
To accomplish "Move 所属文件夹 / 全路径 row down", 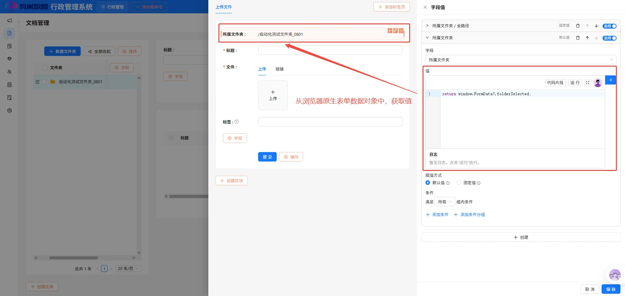I will point(596,26).
